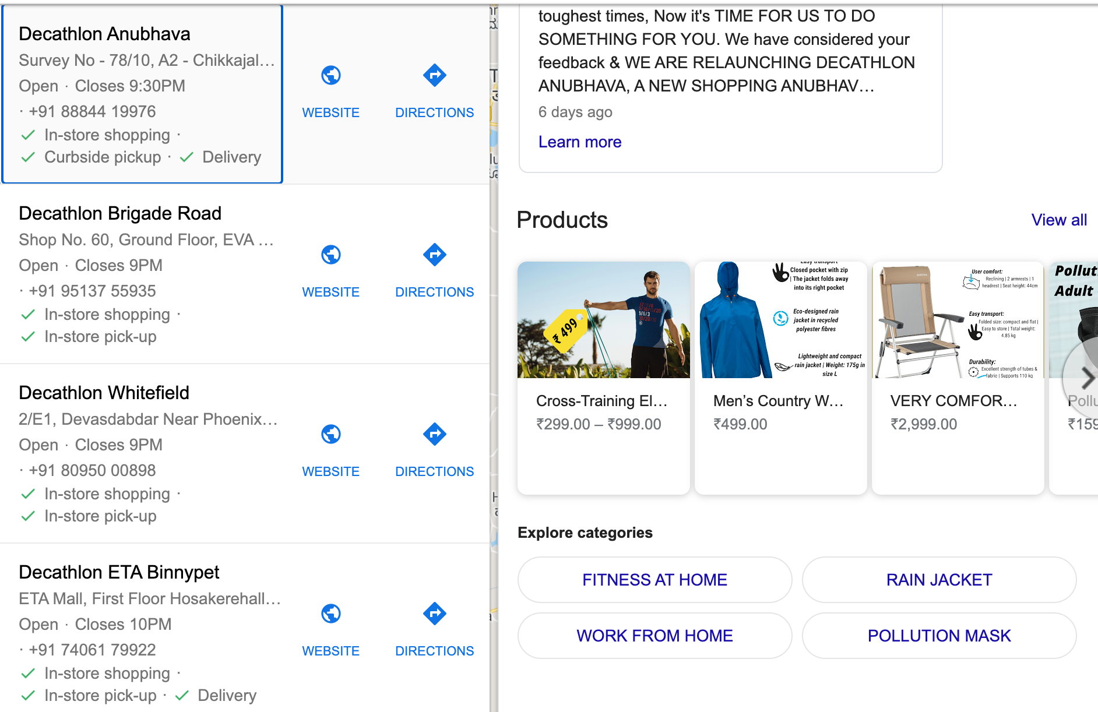Click address 2/E1, Devasdabdar Near Phoenix
Viewport: 1098px width, 712px height.
(x=148, y=419)
